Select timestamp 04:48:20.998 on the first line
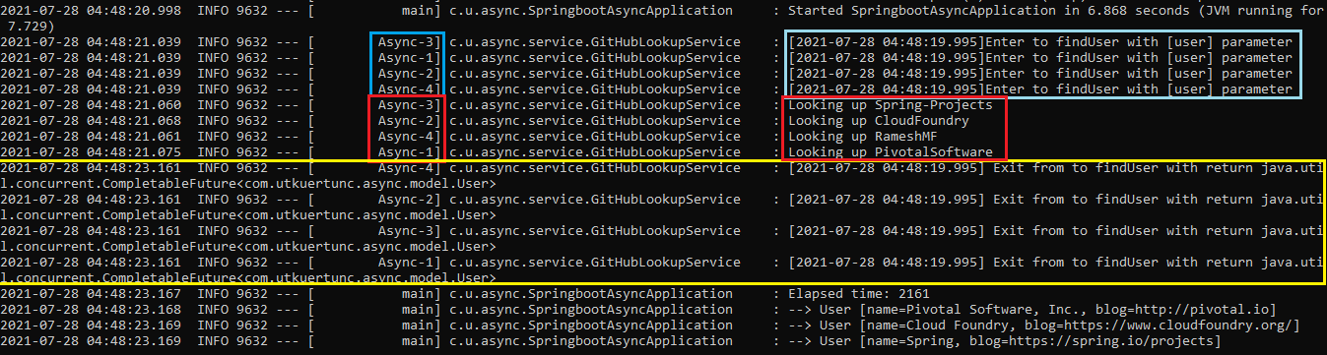This screenshot has width=1327, height=355. 135,11
